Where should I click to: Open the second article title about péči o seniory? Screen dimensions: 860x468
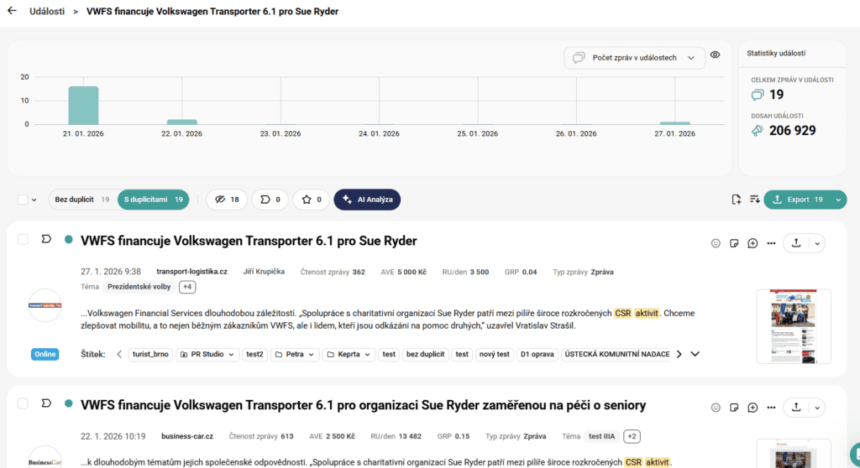363,406
